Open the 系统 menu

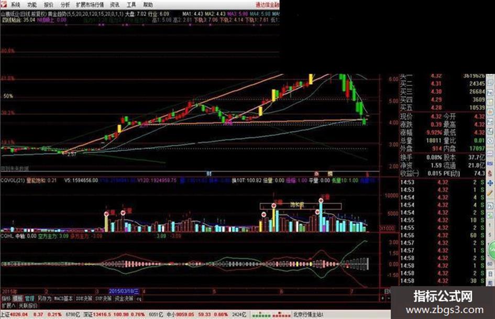15,5
